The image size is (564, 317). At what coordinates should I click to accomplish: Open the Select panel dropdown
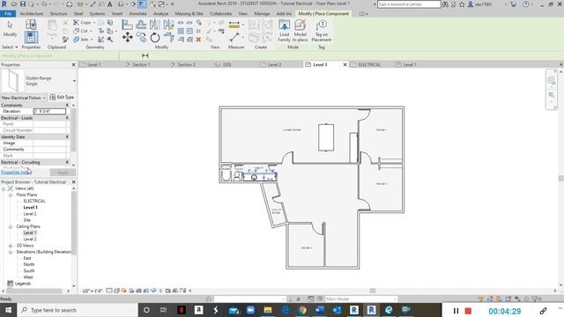10,47
